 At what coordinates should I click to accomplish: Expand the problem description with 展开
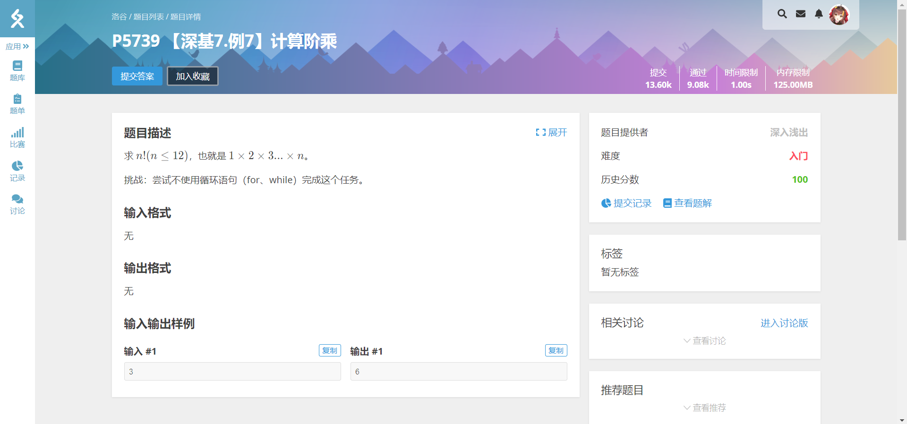coord(551,133)
